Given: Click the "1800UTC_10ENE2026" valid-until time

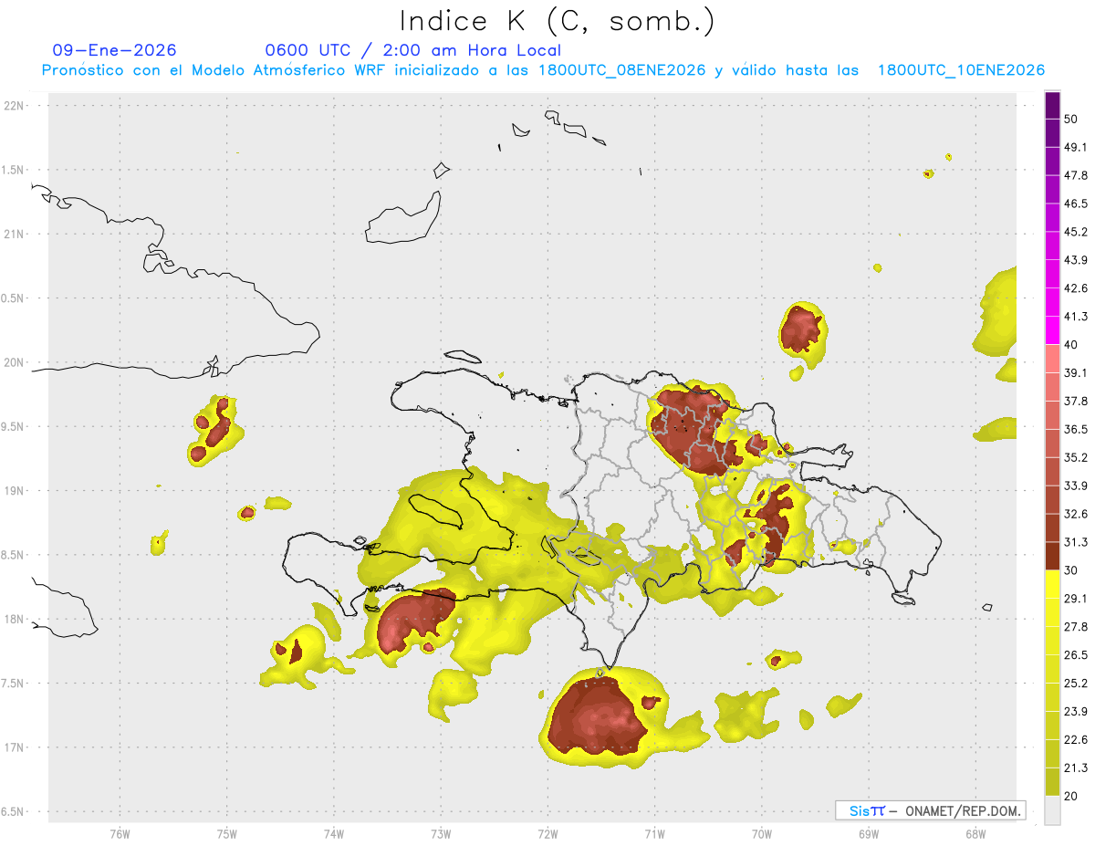Looking at the screenshot, I should click(x=961, y=70).
